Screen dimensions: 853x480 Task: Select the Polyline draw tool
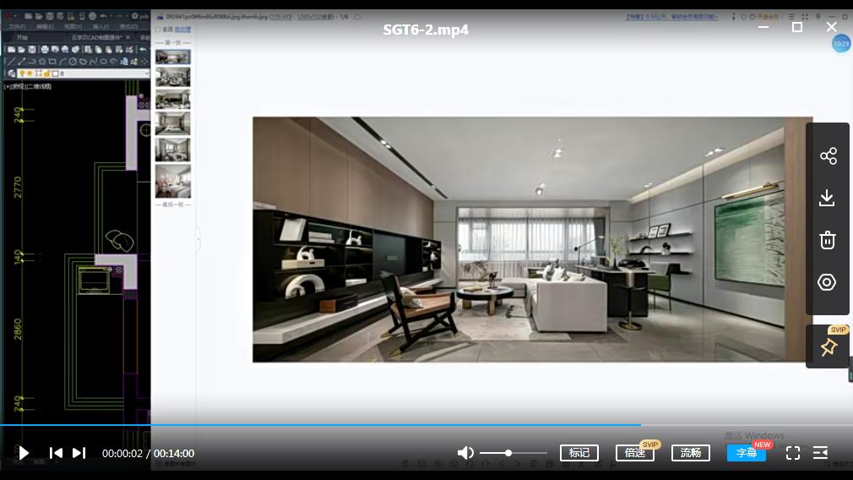[x=31, y=62]
